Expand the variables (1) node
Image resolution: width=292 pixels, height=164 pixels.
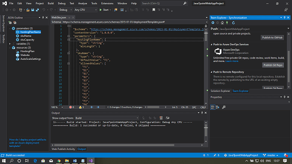pyautogui.click(x=10, y=44)
